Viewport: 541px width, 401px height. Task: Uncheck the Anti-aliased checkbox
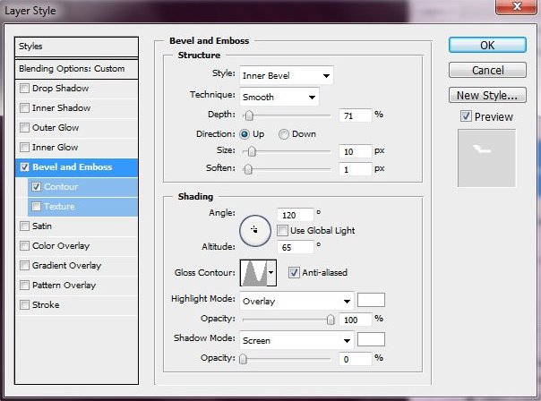point(295,272)
